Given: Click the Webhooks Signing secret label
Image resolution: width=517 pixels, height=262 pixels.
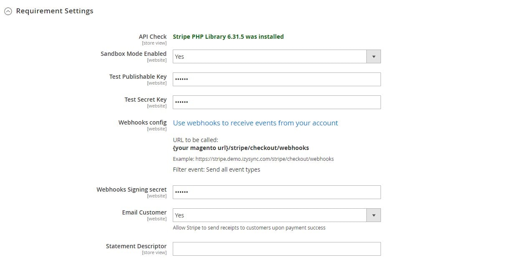Looking at the screenshot, I should coord(131,190).
